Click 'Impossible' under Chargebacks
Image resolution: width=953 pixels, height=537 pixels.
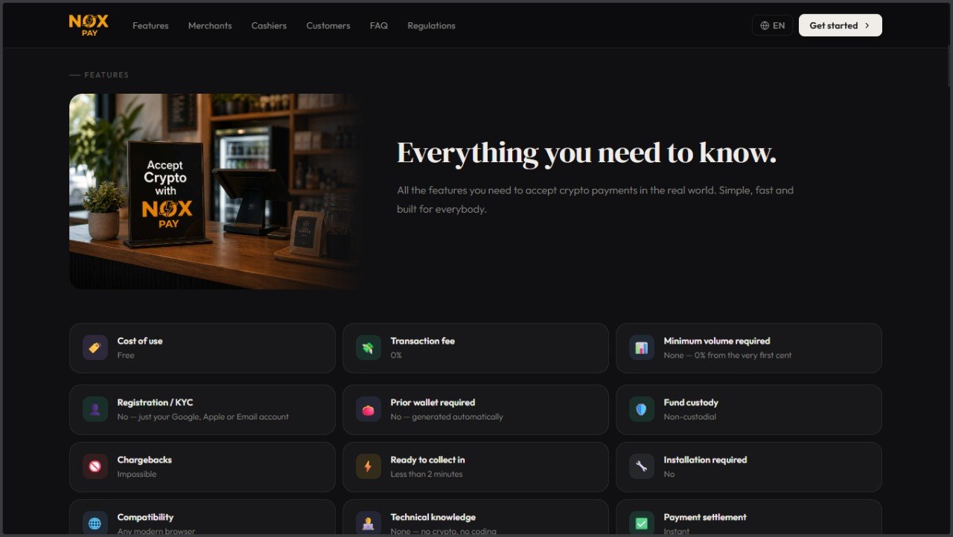pyautogui.click(x=137, y=474)
